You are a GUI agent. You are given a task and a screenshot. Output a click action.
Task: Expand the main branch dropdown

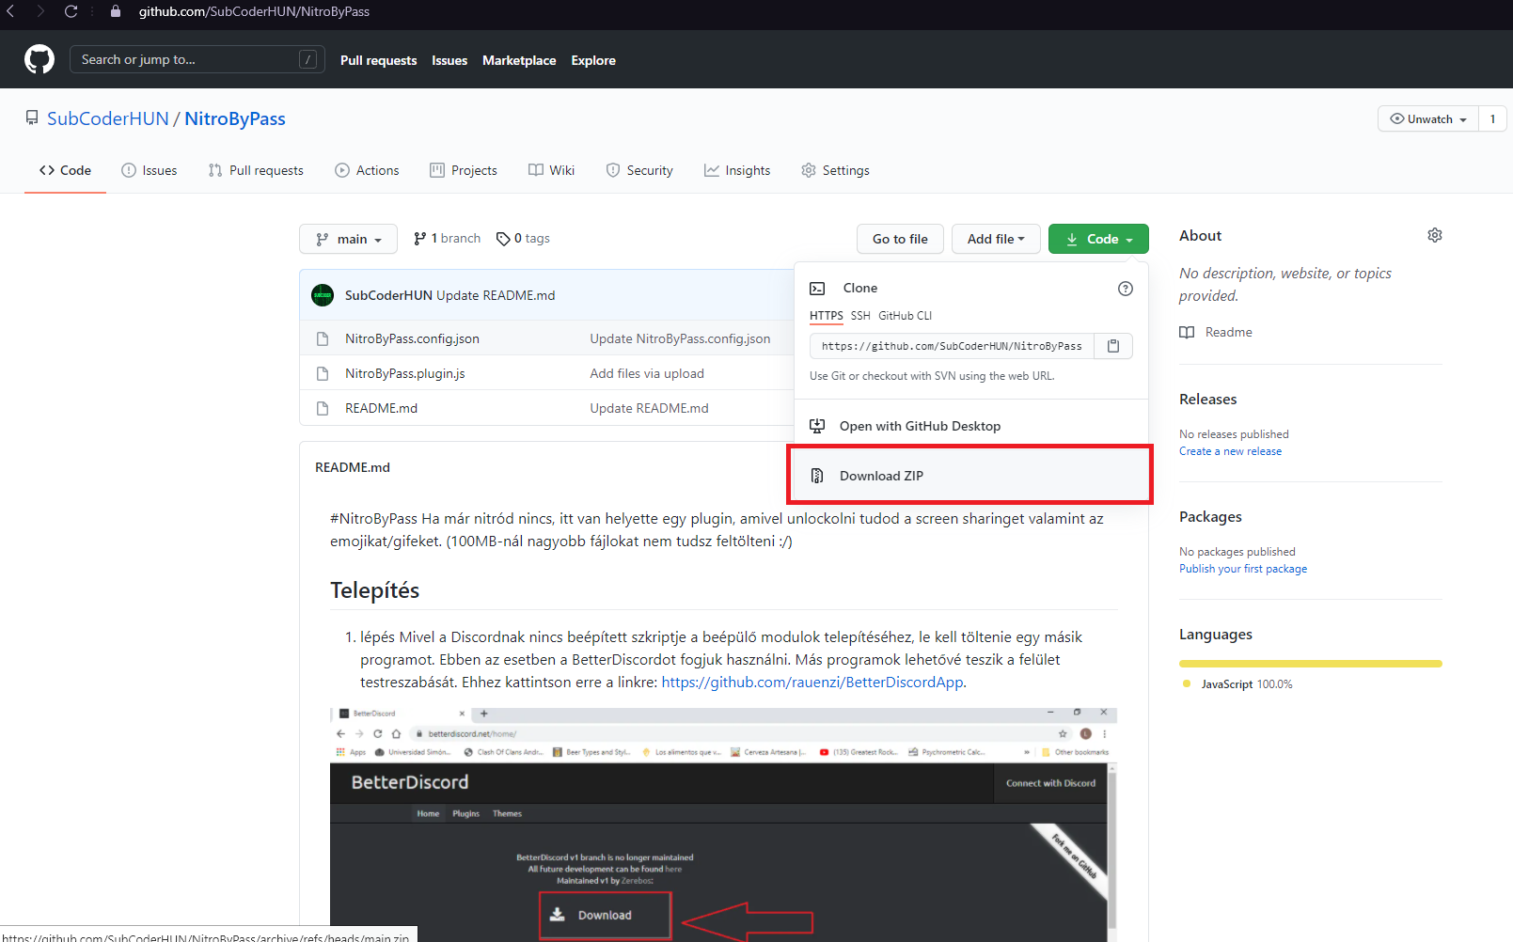click(348, 239)
